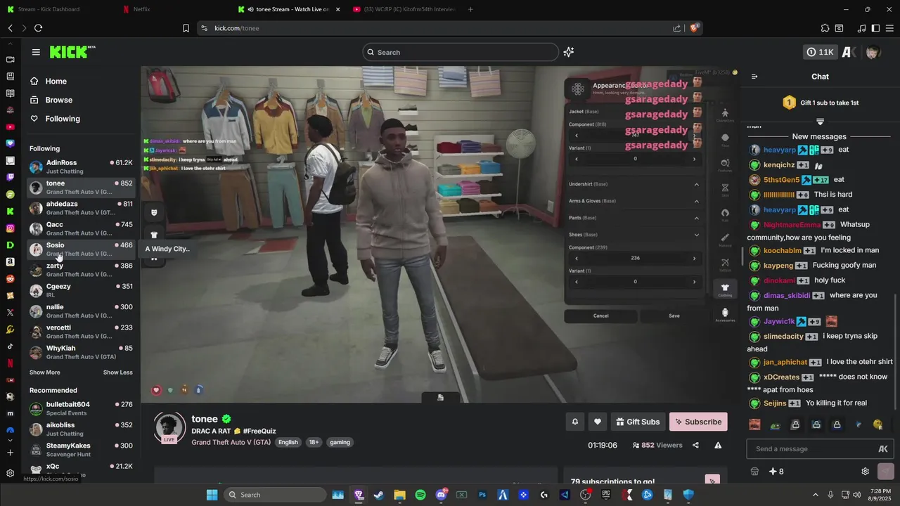Screen dimensions: 900x506
Task: Open the chat shop icon
Action: click(754, 472)
